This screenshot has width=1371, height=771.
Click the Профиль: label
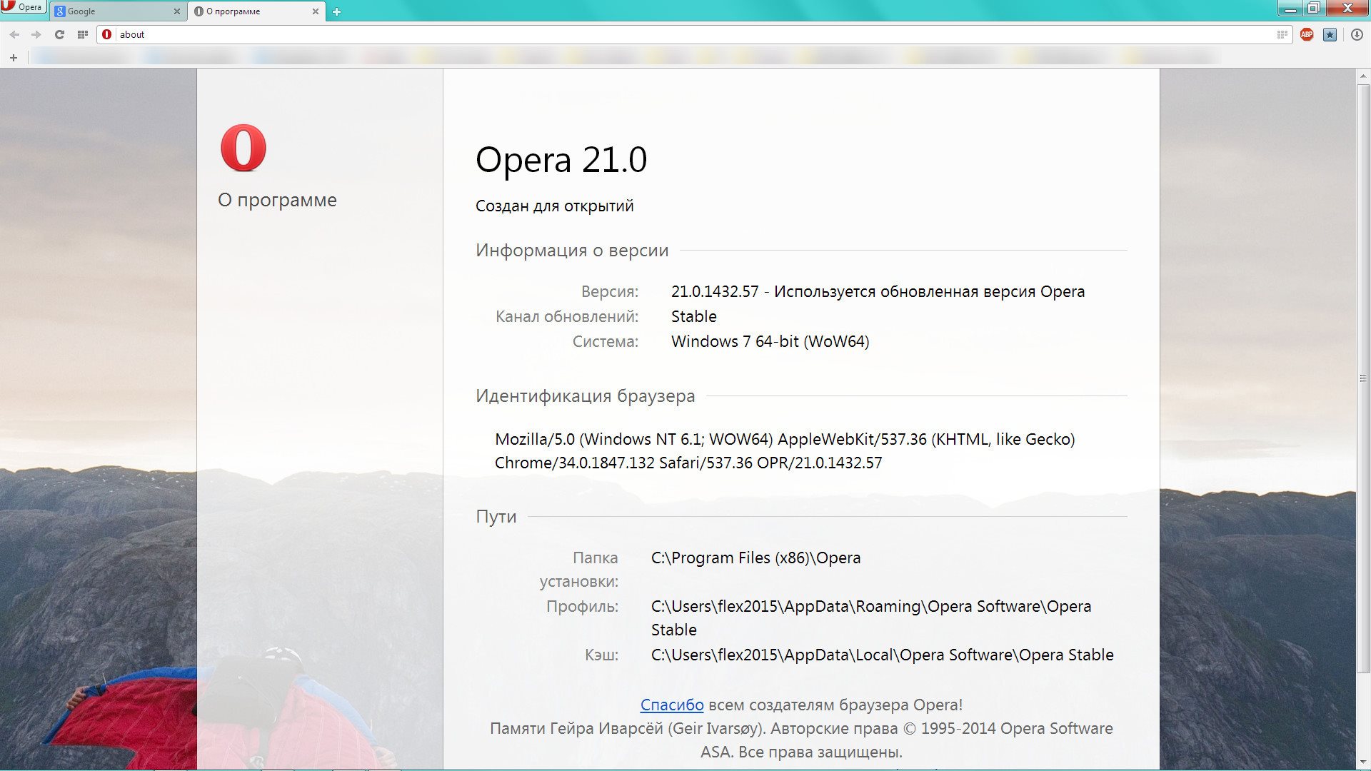pos(582,607)
